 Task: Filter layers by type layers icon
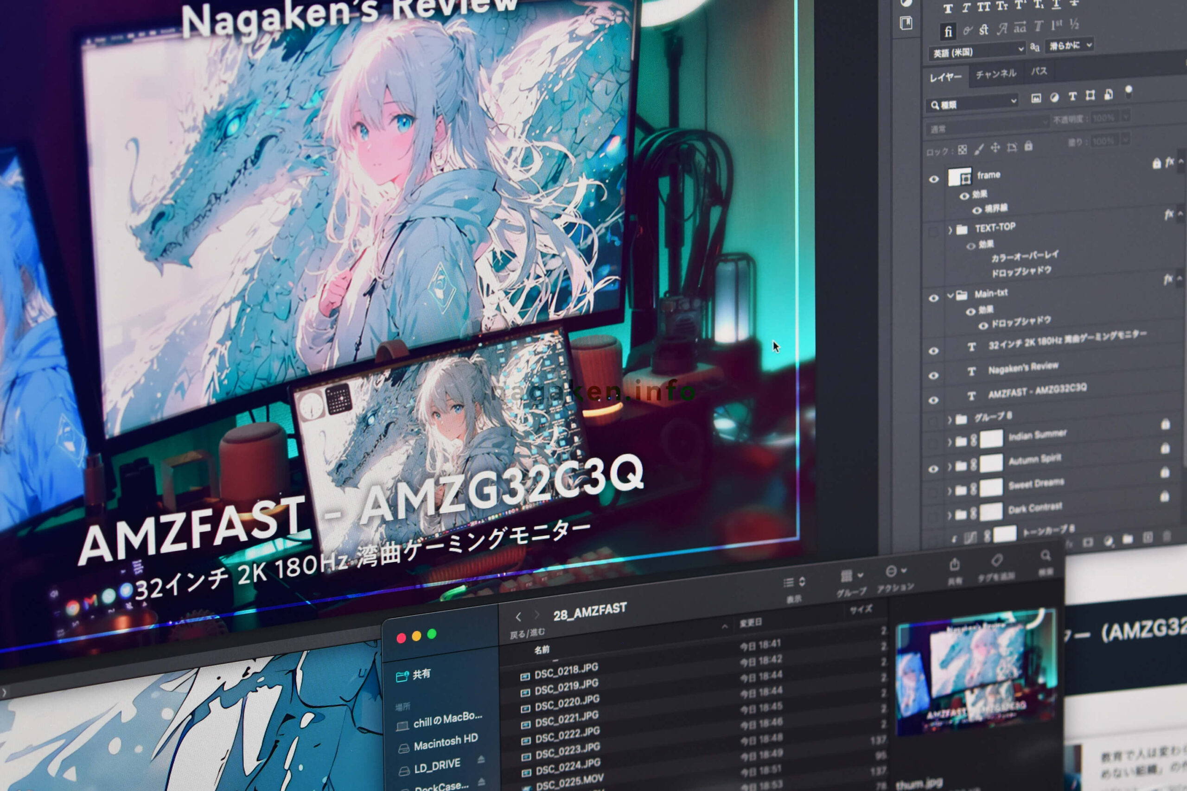coord(1072,96)
